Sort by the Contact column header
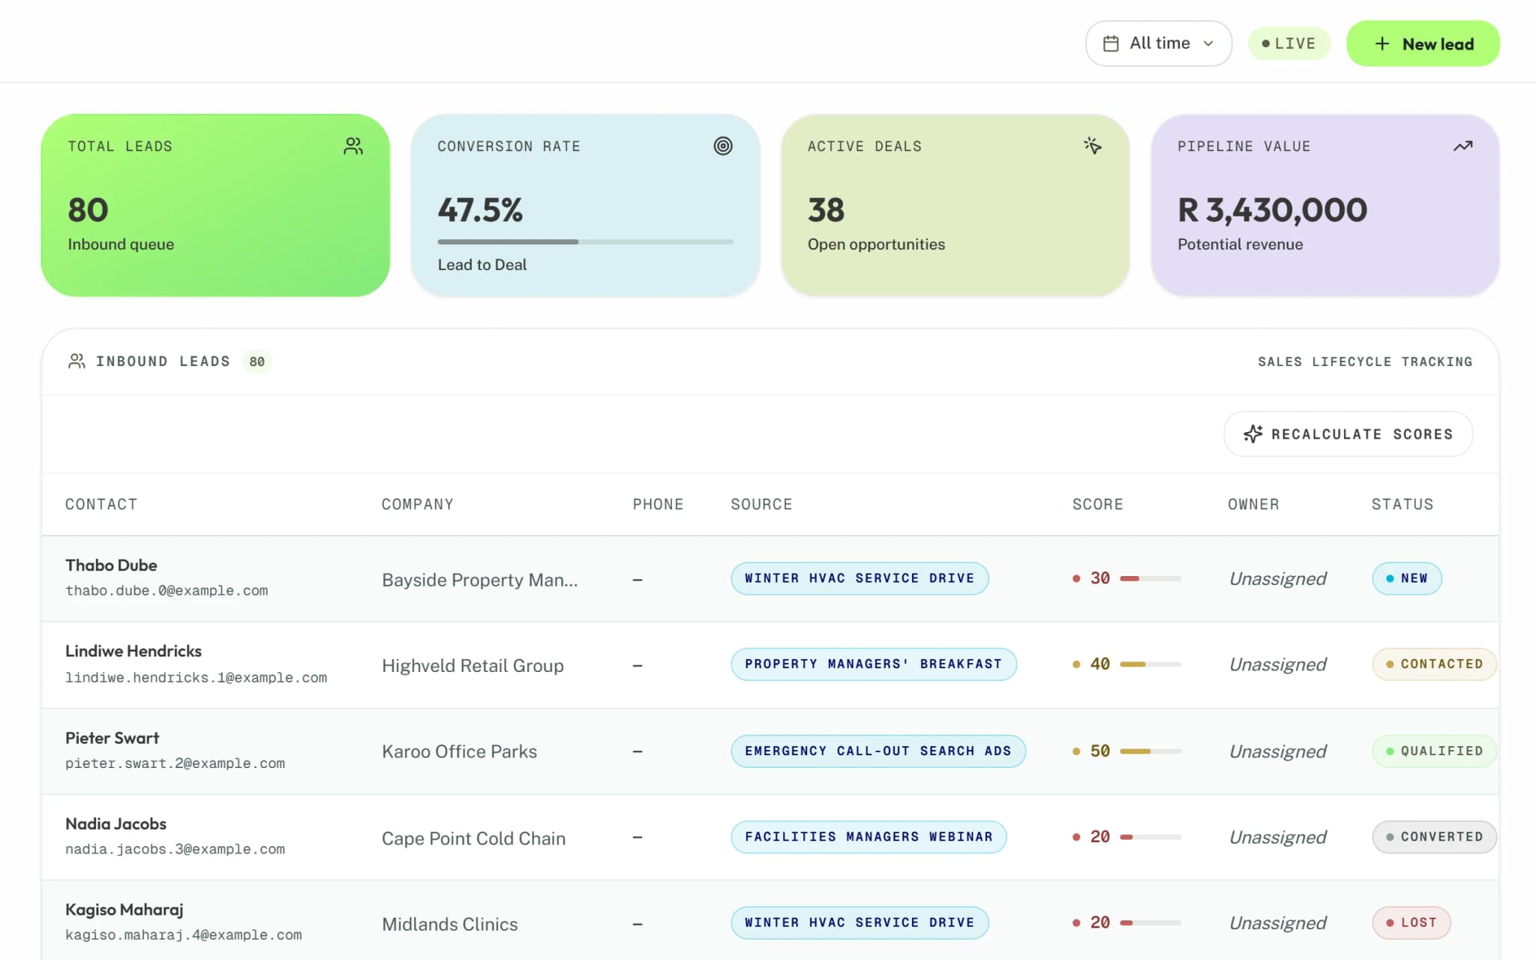This screenshot has width=1536, height=960. coord(101,504)
